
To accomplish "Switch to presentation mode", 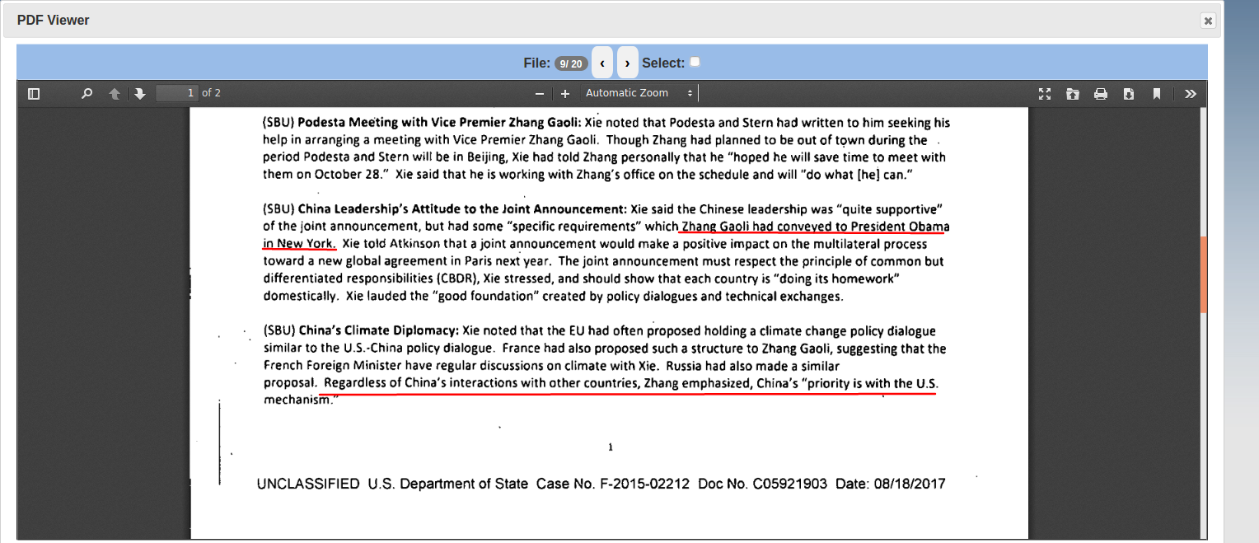I will 1045,94.
